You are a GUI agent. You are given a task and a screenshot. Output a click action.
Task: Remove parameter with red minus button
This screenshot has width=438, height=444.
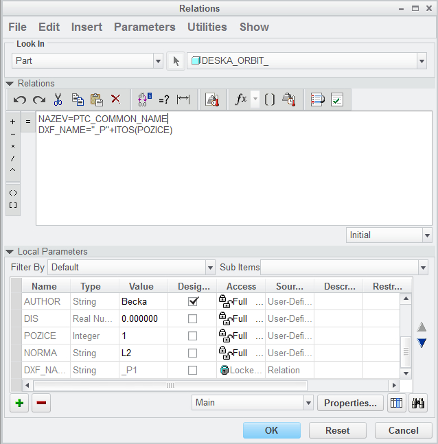41,403
